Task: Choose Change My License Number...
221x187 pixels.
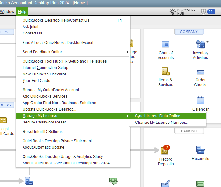Action: pyautogui.click(x=167, y=123)
